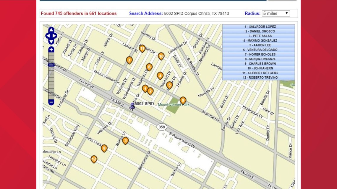Screen dimensions: 337x189
Task: Click the zoom slider handle
Action: [x=51, y=65]
